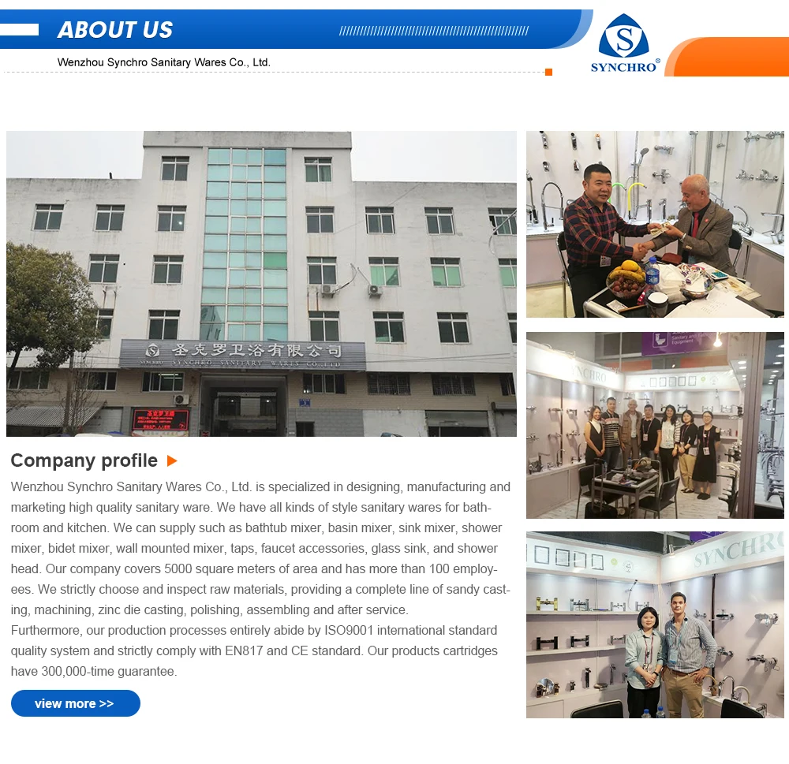
Task: Click the company profile description paragraph
Action: pos(260,548)
